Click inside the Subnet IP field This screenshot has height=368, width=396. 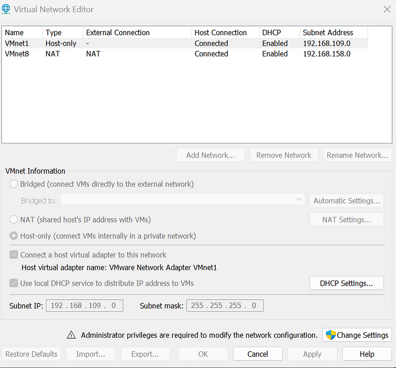(85, 306)
